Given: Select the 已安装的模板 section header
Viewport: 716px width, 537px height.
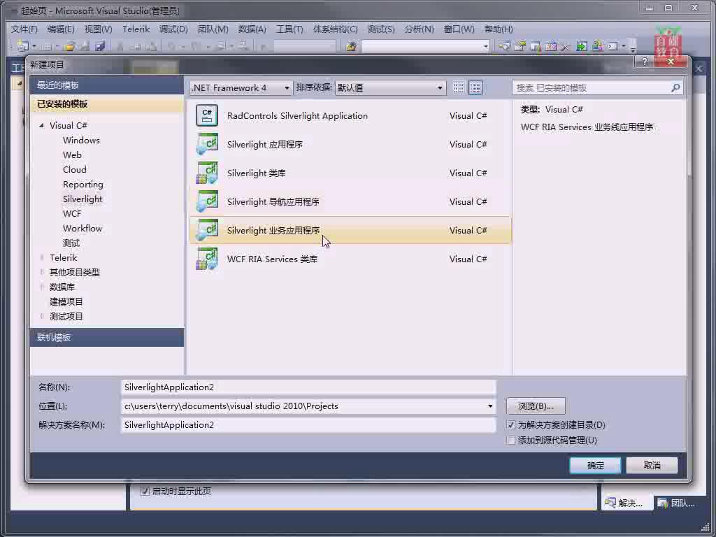Looking at the screenshot, I should tap(107, 104).
